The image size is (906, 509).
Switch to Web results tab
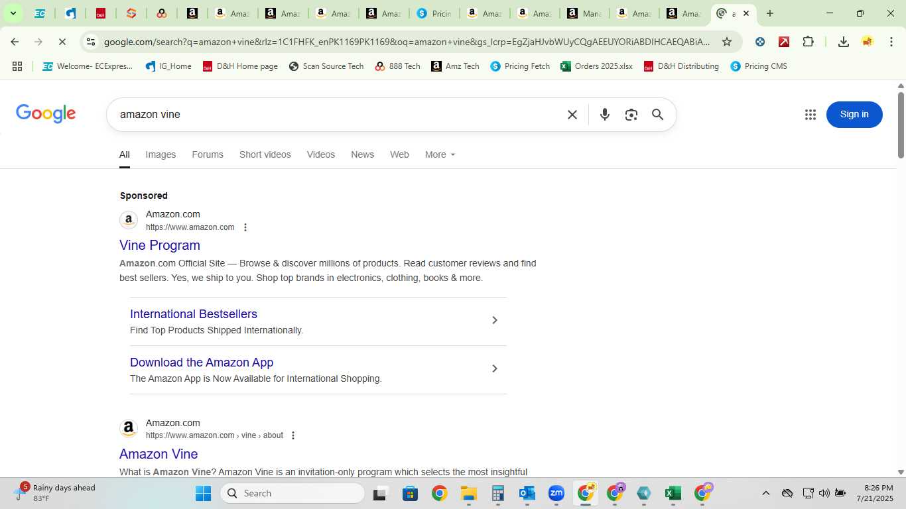coord(399,154)
